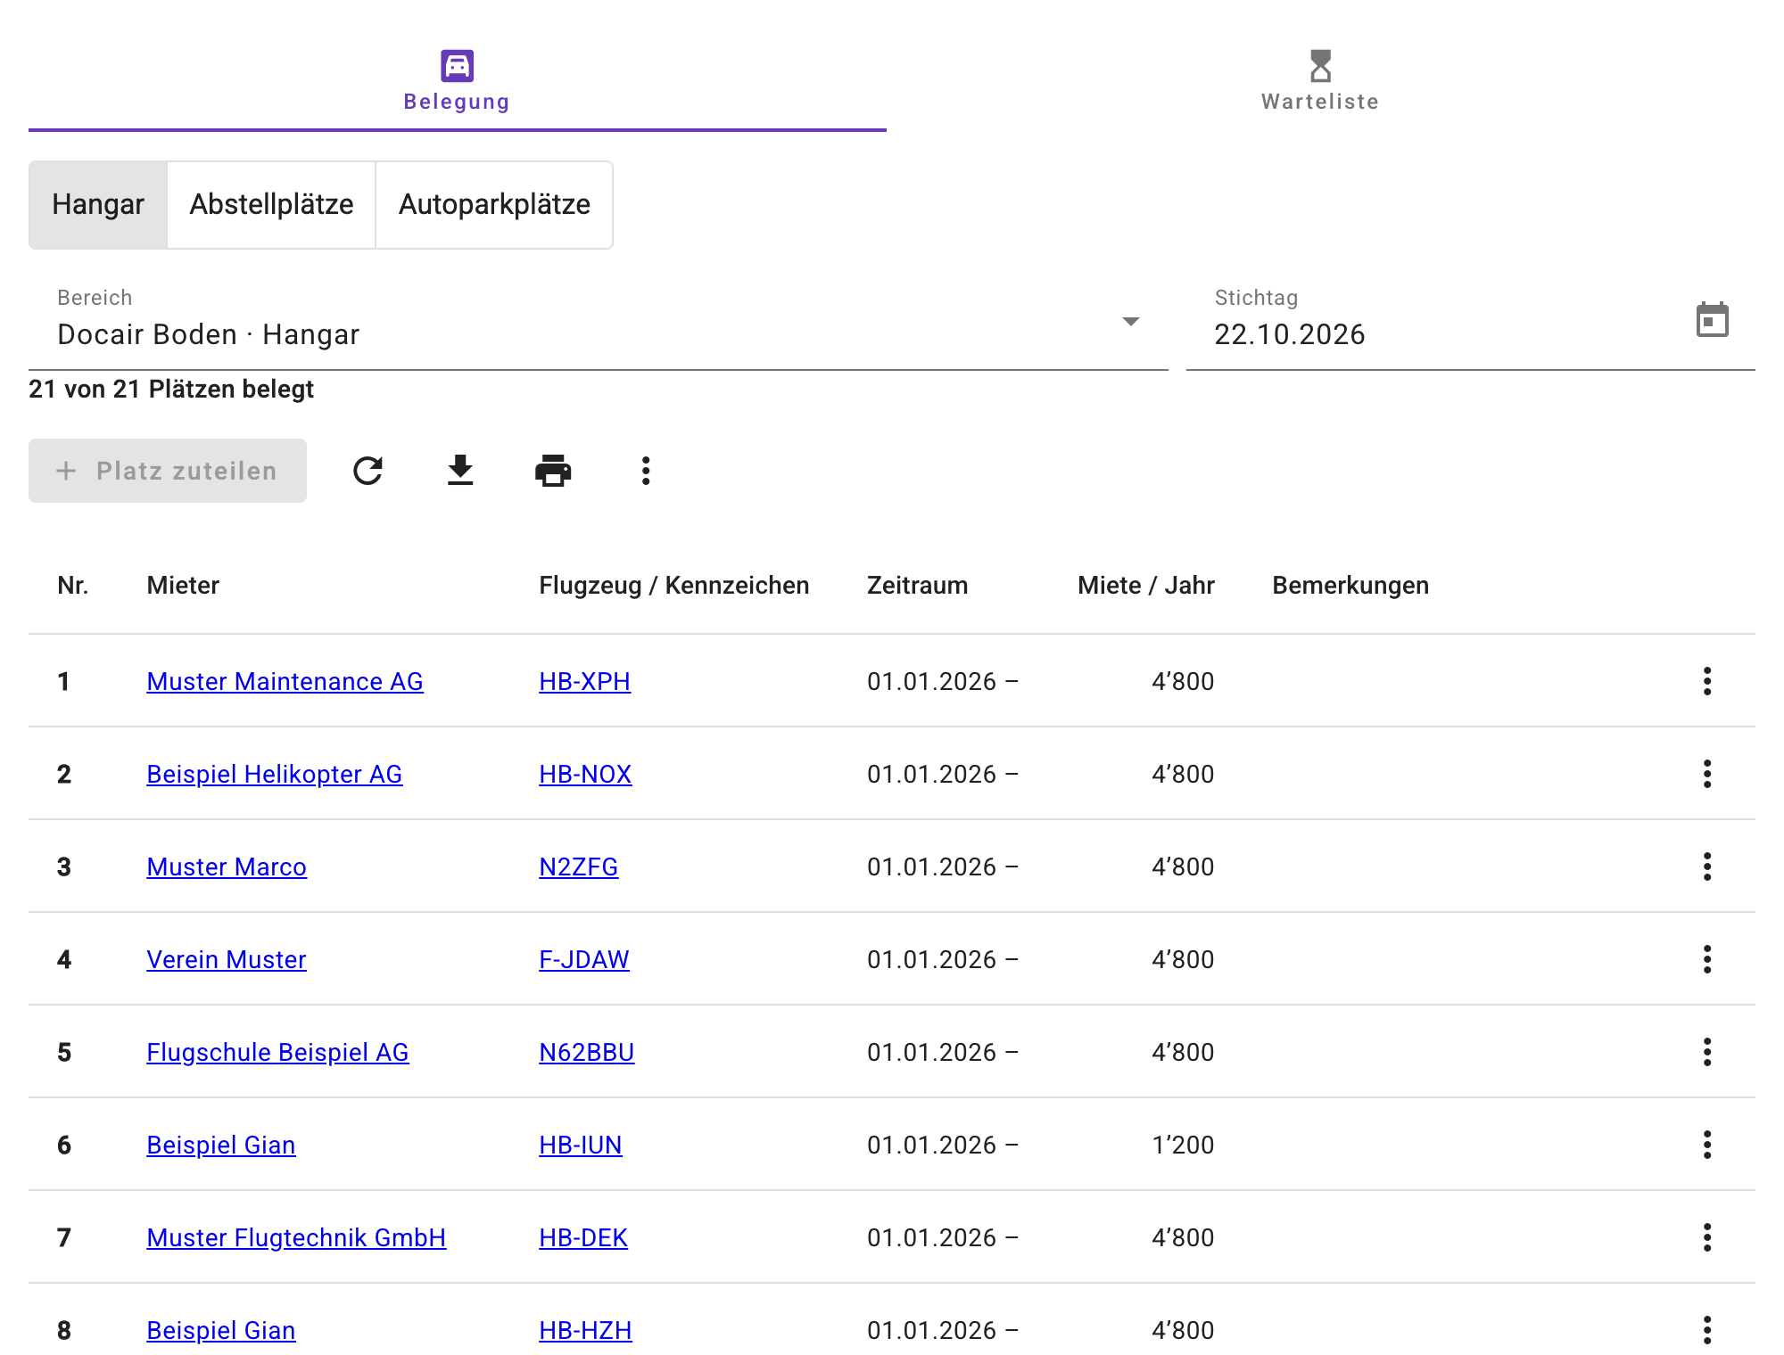Click the Zeitraum column header
The height and width of the screenshot is (1355, 1784).
tap(917, 585)
